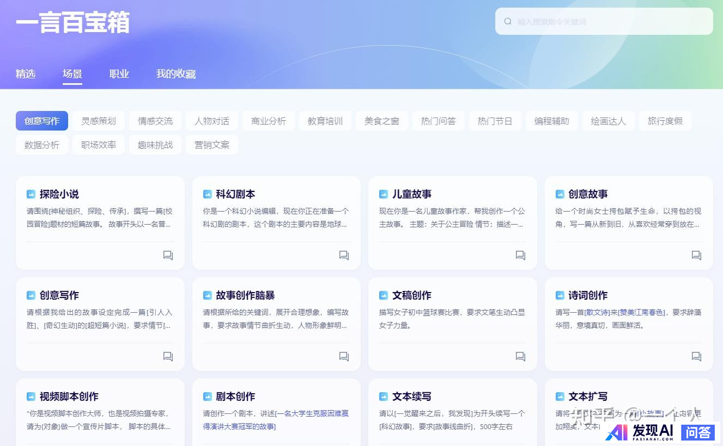Viewport: 723px width, 446px height.
Task: Click chat icon on 科幻剧本 card
Action: [x=344, y=255]
